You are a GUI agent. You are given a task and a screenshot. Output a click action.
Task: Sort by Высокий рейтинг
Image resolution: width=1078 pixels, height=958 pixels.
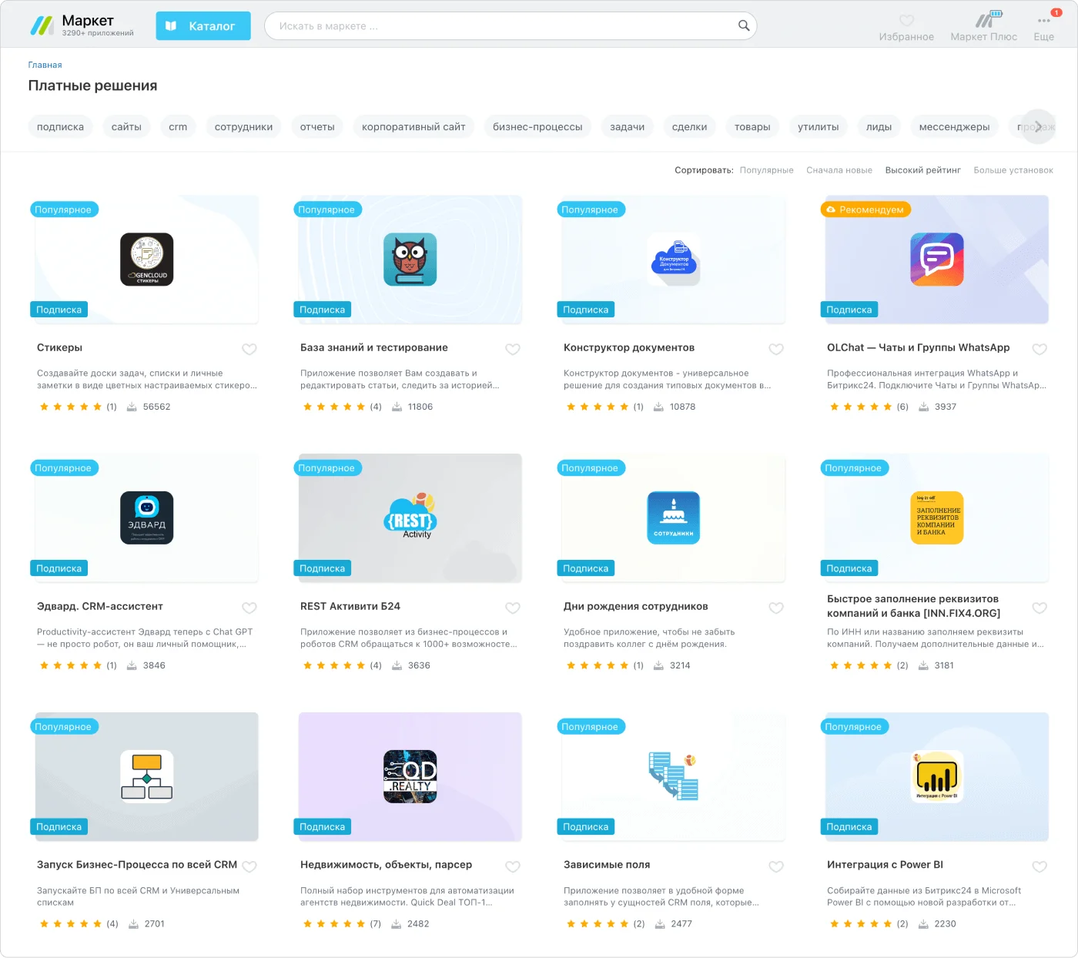point(922,170)
